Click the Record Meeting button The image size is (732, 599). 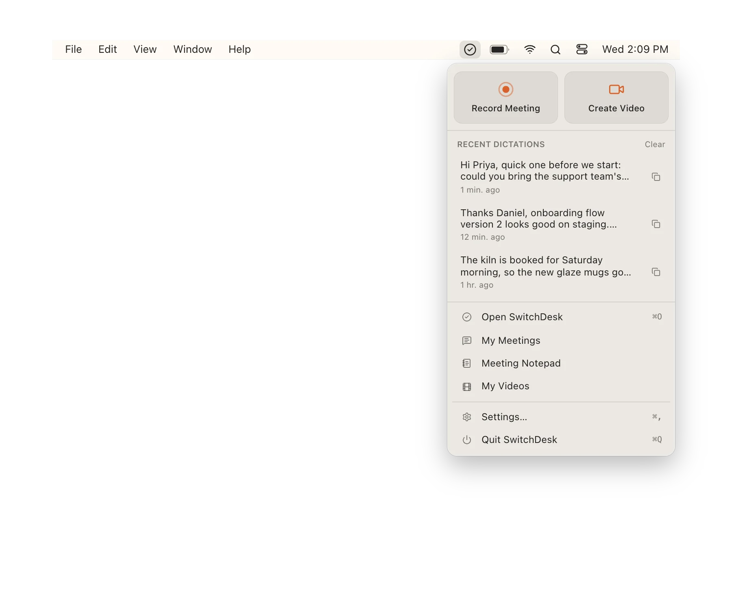click(x=505, y=98)
